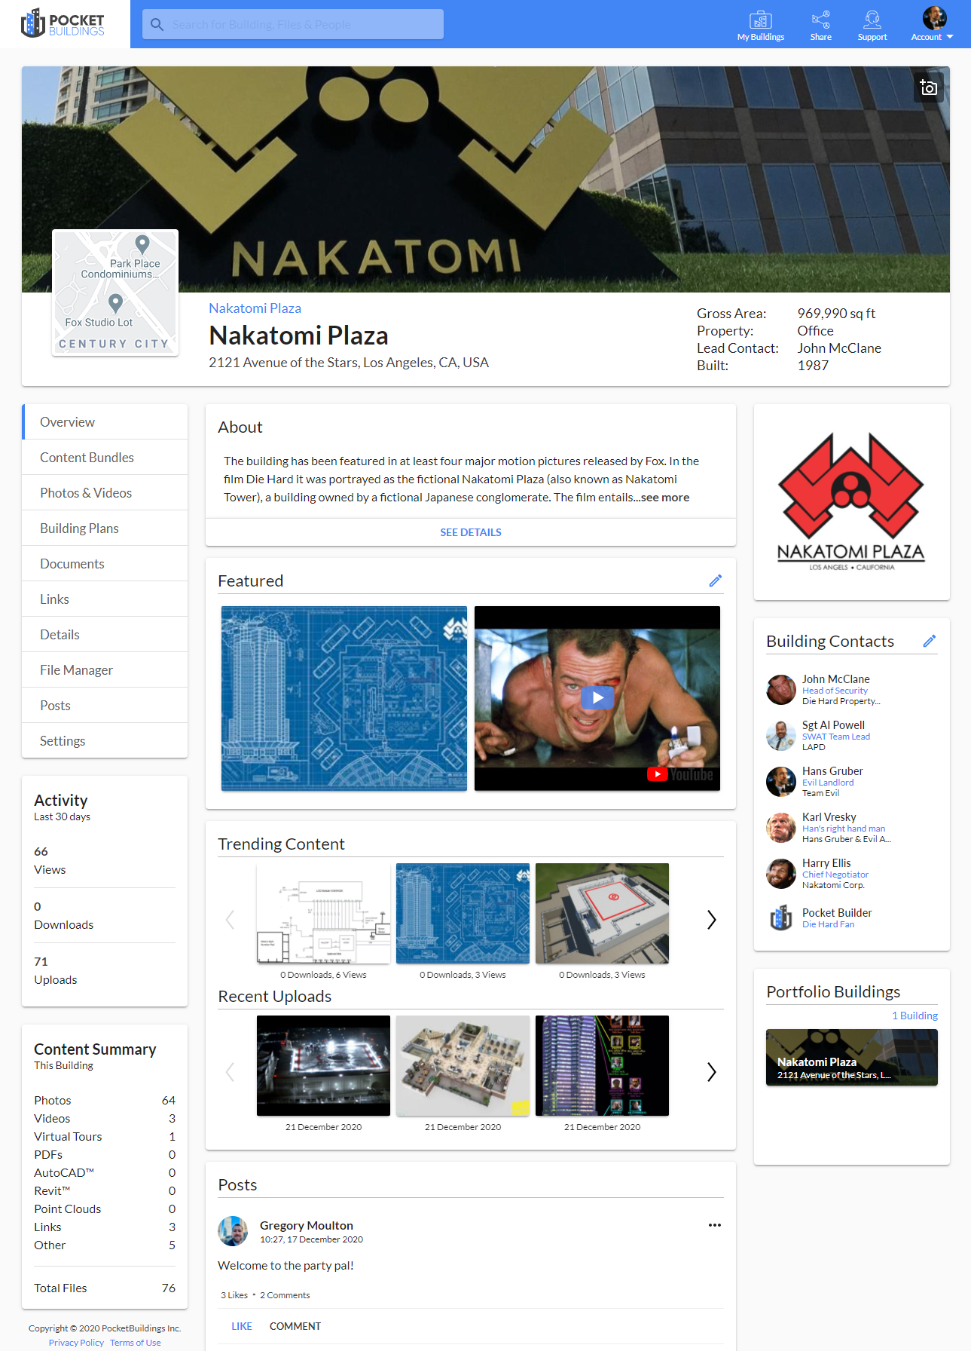This screenshot has height=1351, width=971.
Task: Edit Building Contacts with the pencil icon
Action: [x=930, y=641]
